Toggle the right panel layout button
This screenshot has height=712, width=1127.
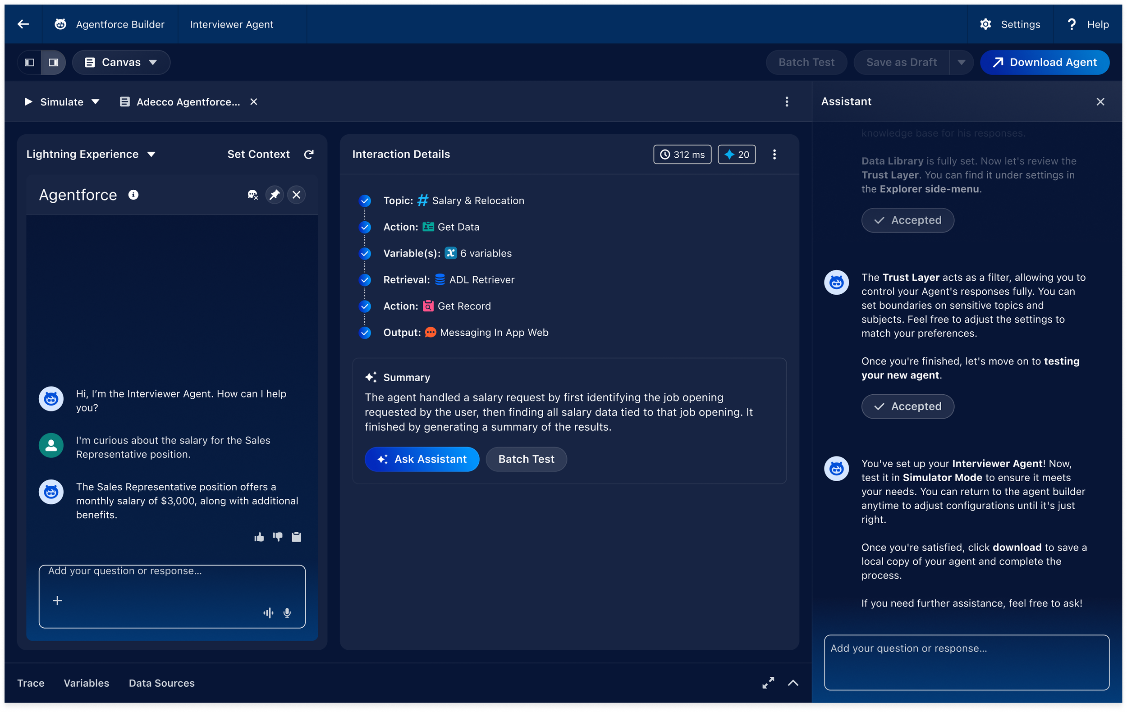[53, 62]
